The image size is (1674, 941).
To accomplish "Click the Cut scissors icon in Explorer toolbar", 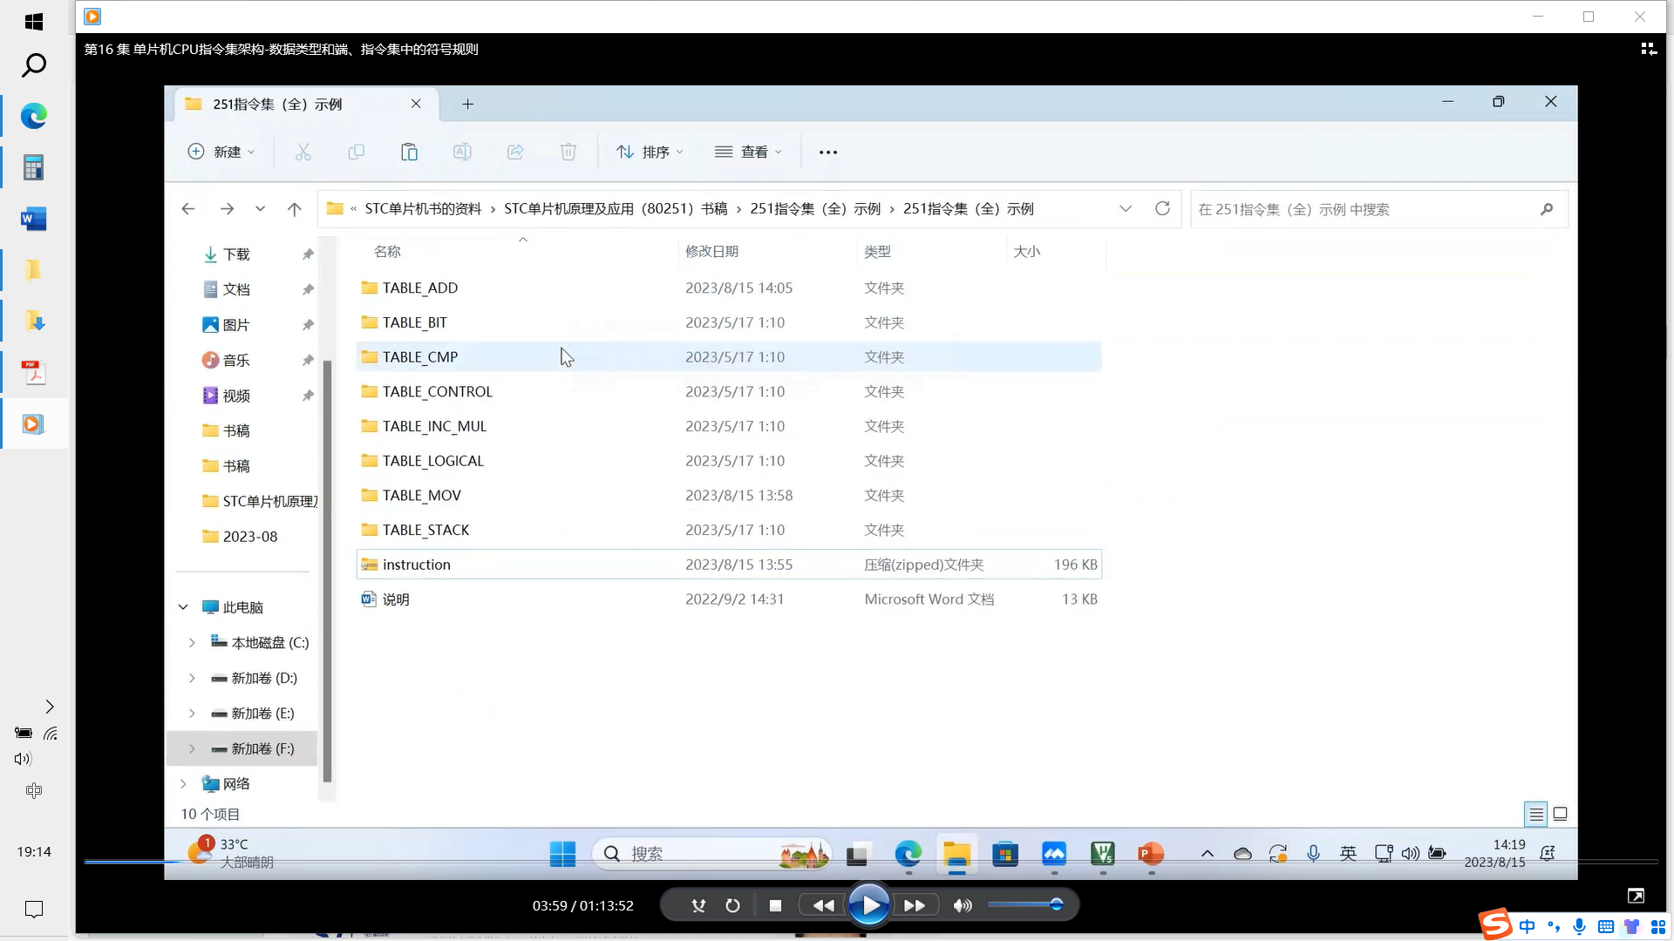I will (x=303, y=152).
